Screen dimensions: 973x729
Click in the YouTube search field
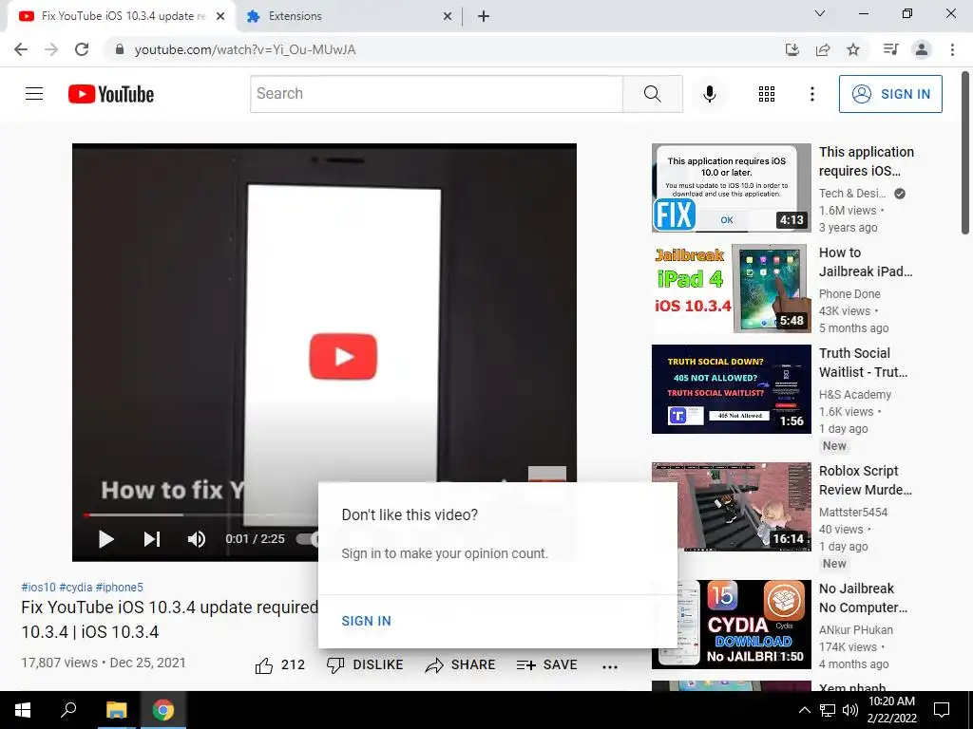[436, 94]
